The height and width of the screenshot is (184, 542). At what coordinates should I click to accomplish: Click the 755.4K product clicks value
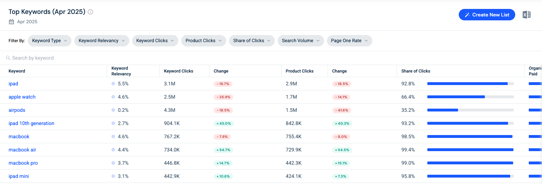click(x=294, y=136)
